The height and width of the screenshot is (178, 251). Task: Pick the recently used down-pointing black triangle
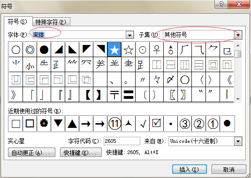58,124
